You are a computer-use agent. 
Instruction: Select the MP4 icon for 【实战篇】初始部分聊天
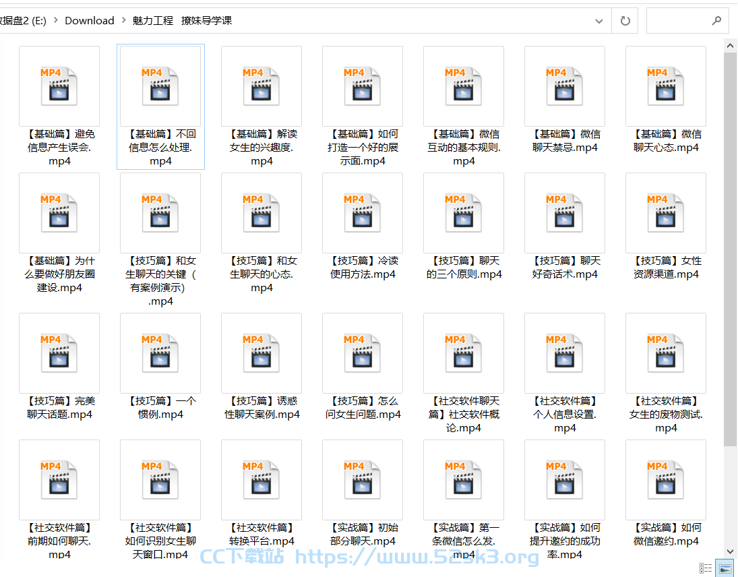tap(363, 479)
